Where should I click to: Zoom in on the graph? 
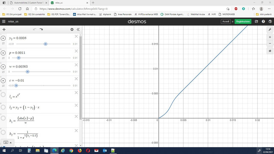[x=270, y=37]
